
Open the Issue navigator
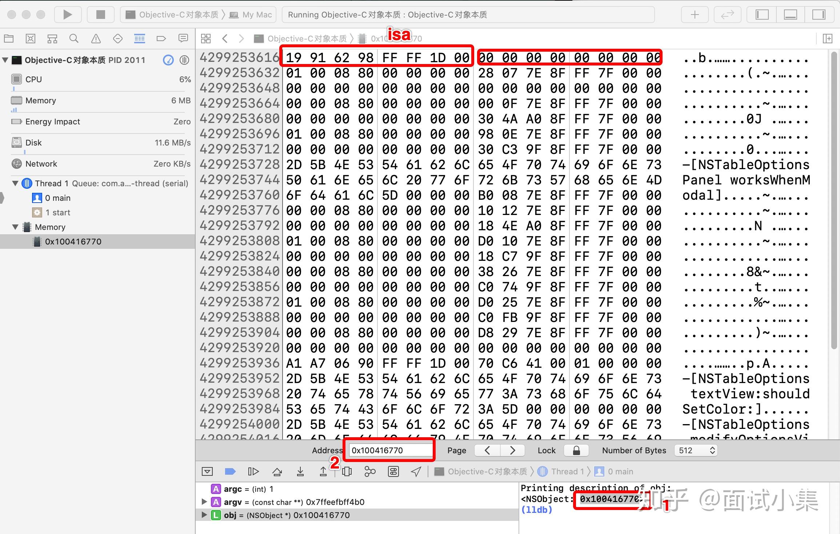tap(96, 38)
